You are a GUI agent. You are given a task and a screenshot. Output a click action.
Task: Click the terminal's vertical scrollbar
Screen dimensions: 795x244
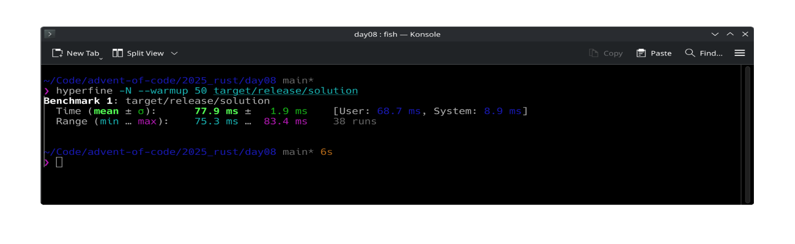pos(748,135)
